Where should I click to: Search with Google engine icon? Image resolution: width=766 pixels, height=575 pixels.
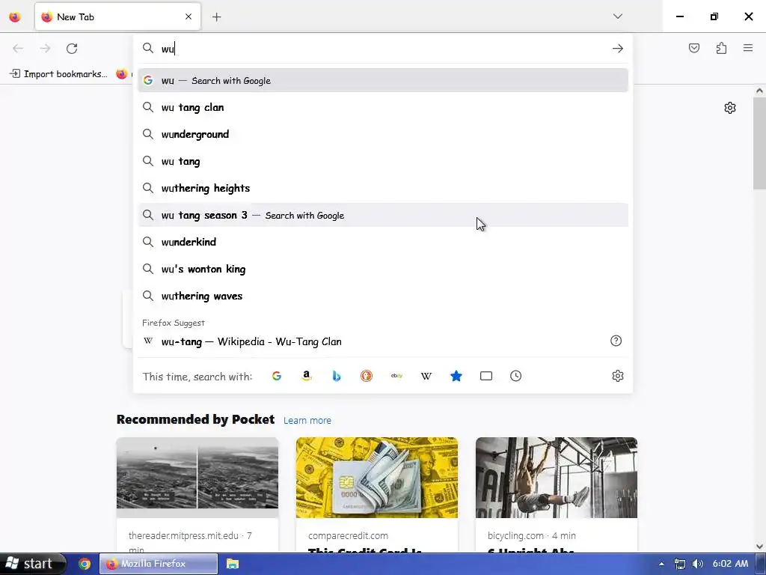pyautogui.click(x=277, y=376)
